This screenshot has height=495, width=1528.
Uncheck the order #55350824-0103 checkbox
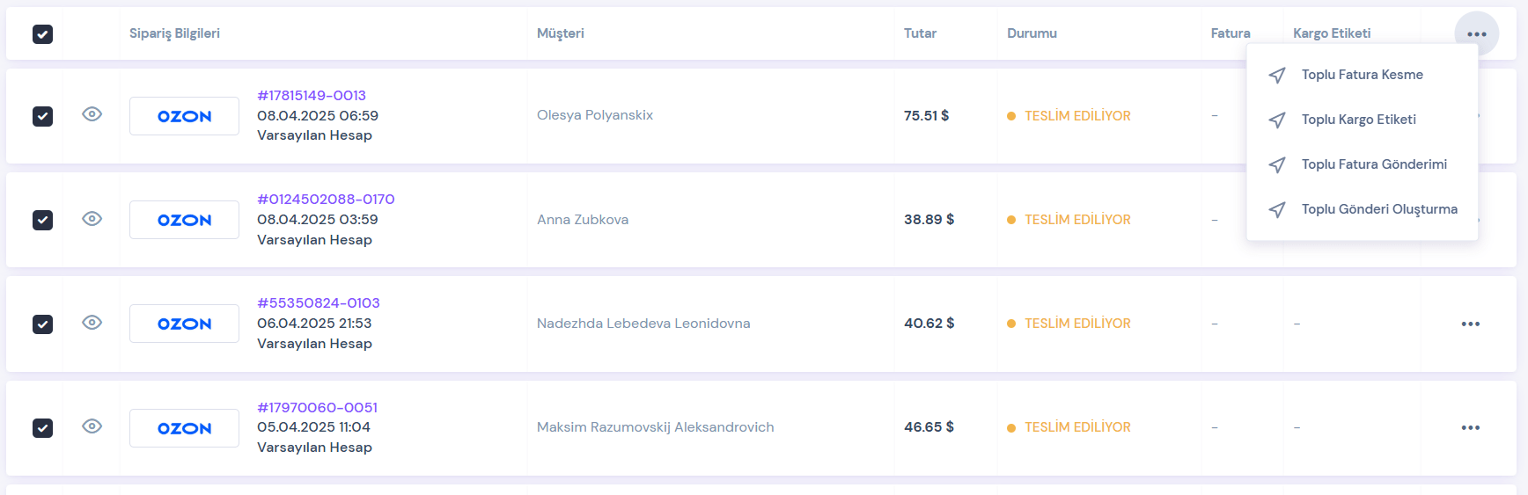42,324
